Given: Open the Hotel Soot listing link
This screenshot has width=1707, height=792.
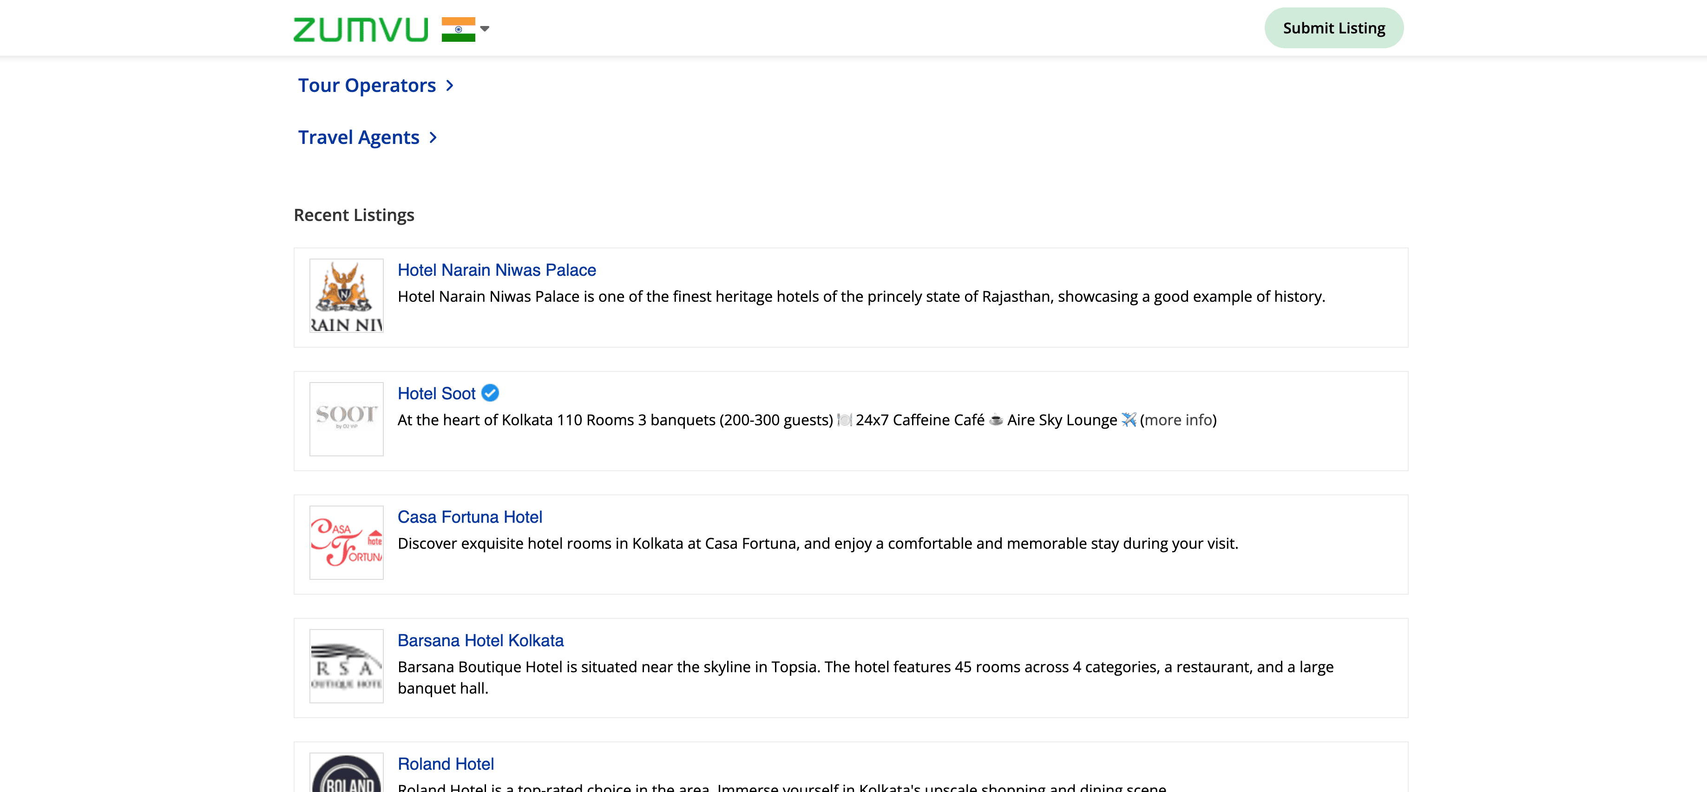Looking at the screenshot, I should [436, 393].
